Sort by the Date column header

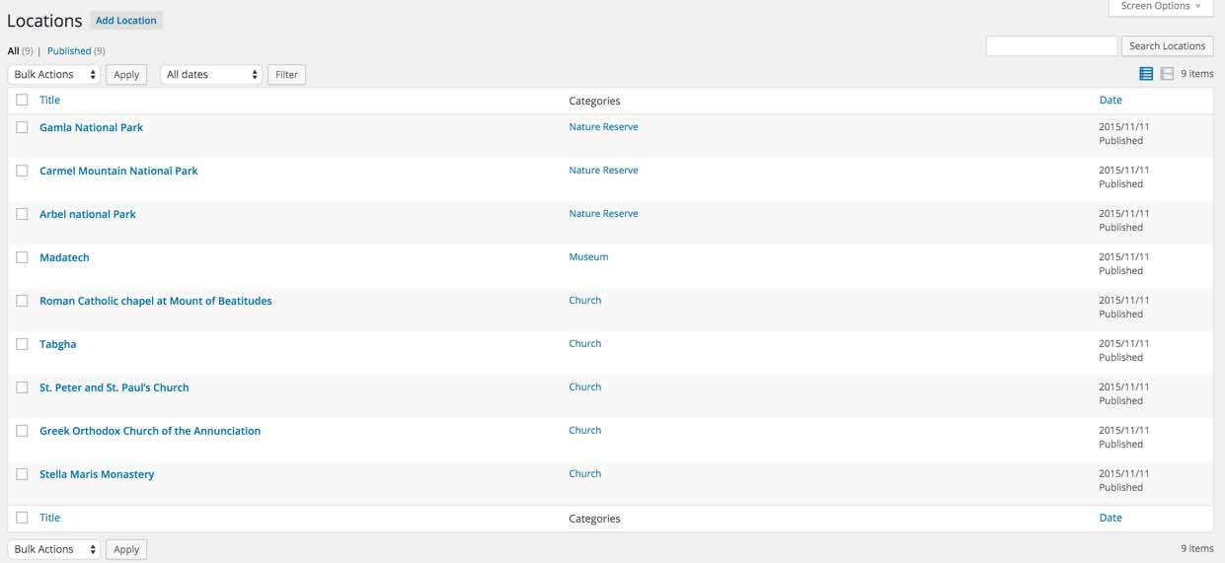(x=1110, y=100)
